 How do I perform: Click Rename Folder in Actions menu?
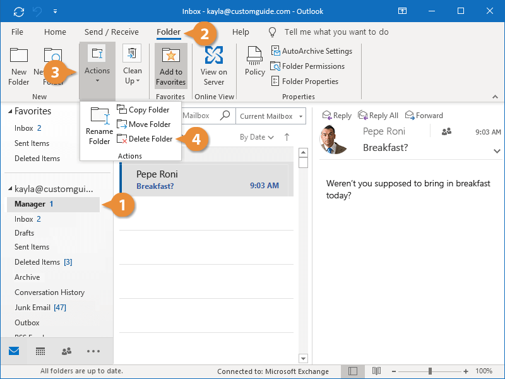99,126
